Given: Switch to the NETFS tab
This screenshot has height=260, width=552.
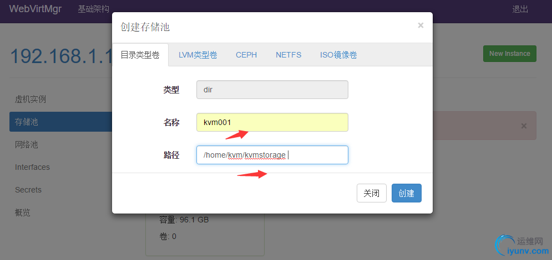Looking at the screenshot, I should pyautogui.click(x=288, y=55).
